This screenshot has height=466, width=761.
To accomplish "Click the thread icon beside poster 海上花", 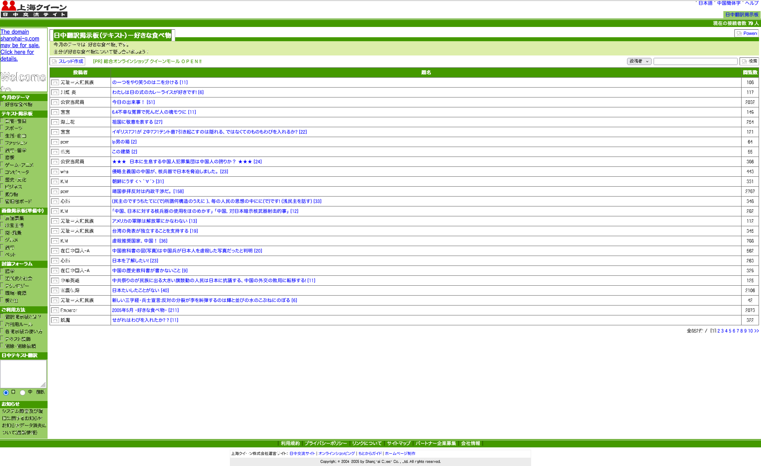I will [x=55, y=122].
